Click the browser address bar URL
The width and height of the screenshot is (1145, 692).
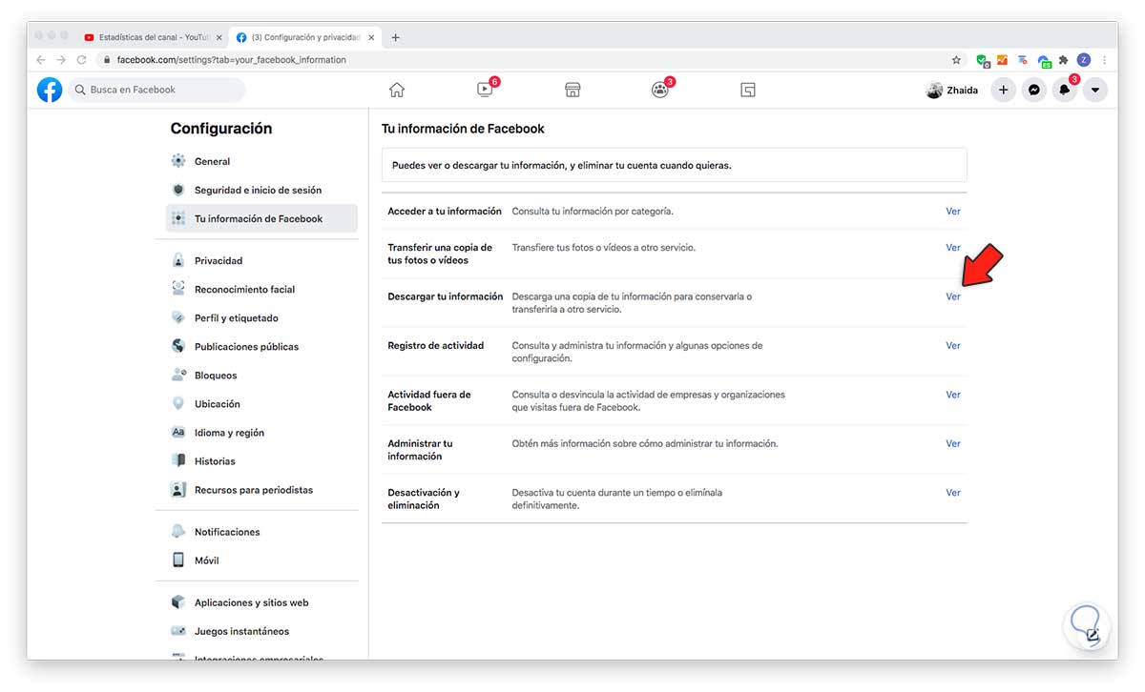click(231, 60)
